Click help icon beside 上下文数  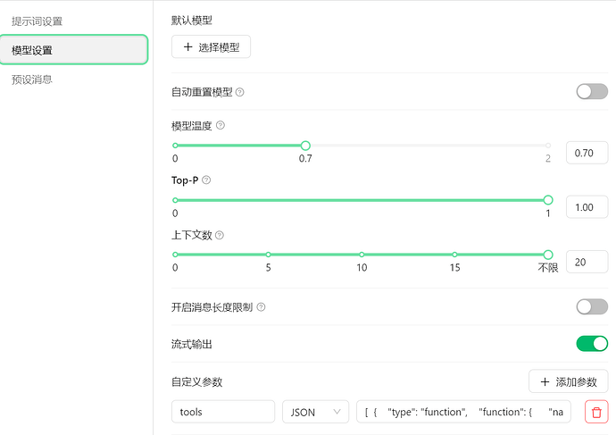point(220,236)
